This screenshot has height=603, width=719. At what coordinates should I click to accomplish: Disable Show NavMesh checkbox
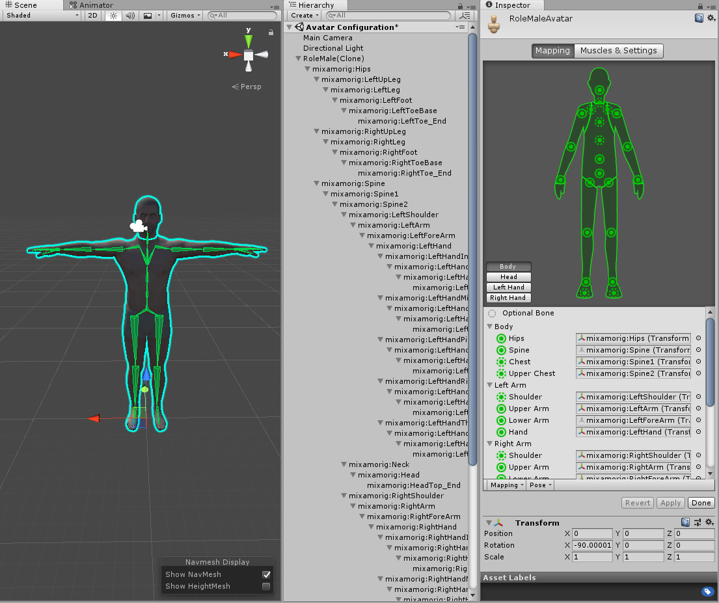coord(266,574)
